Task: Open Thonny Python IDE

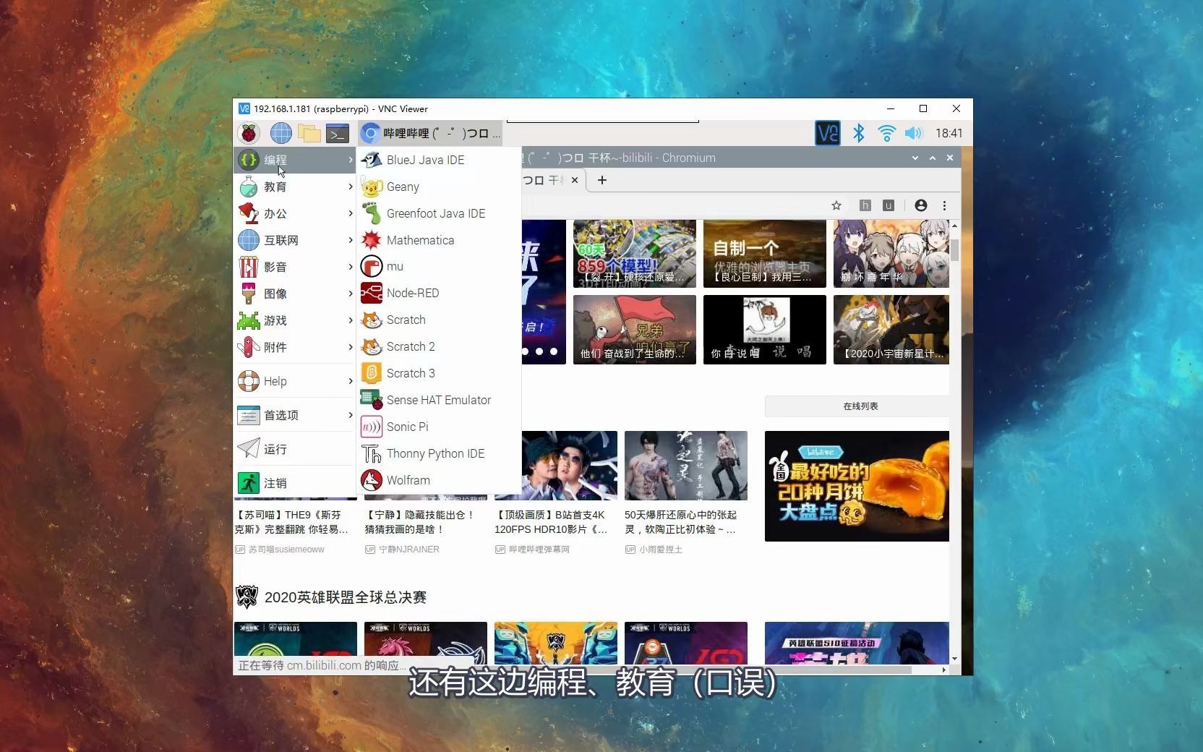Action: point(435,453)
